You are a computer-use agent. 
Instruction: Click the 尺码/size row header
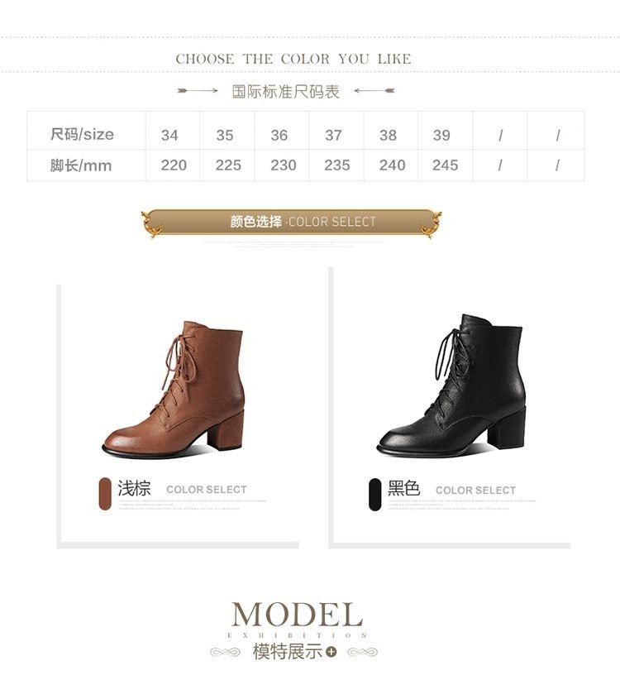82,134
